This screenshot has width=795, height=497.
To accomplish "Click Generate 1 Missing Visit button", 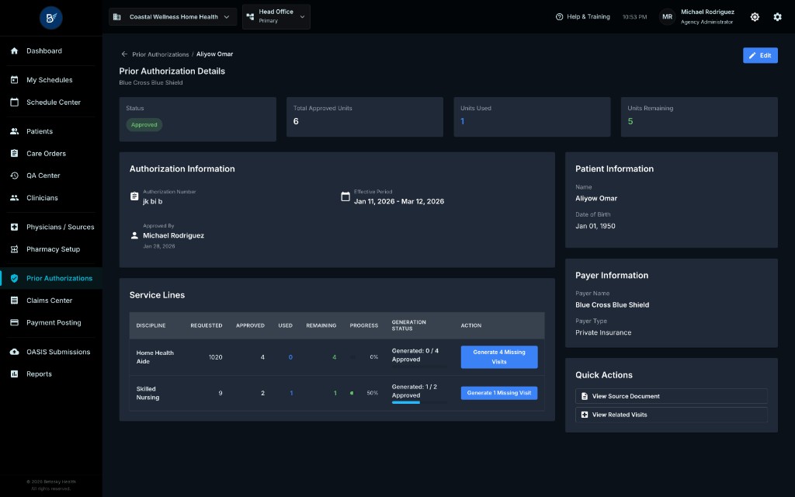I will (499, 393).
